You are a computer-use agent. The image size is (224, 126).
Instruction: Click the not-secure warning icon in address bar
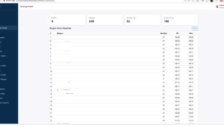(4, 1)
